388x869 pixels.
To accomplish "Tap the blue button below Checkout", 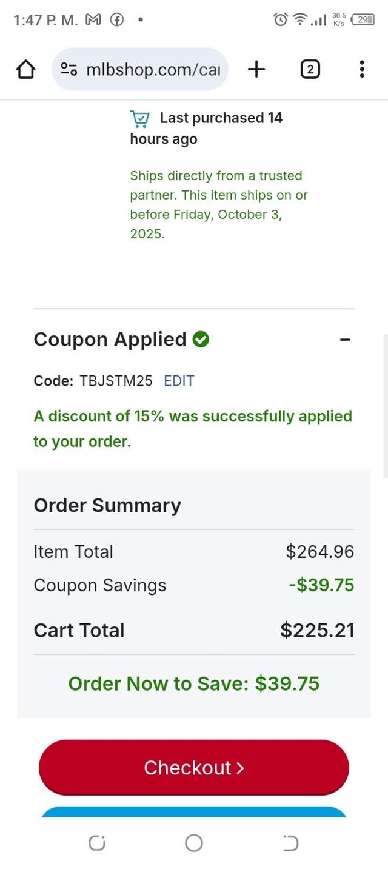I will (x=194, y=812).
